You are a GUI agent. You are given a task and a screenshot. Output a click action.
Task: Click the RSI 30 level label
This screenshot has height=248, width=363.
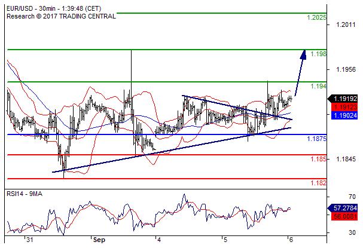(x=352, y=232)
